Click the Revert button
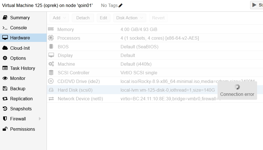 point(158,18)
